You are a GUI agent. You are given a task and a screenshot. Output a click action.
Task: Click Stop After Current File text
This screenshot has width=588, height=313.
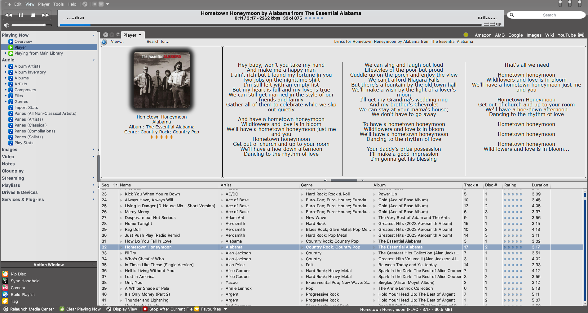(x=171, y=309)
